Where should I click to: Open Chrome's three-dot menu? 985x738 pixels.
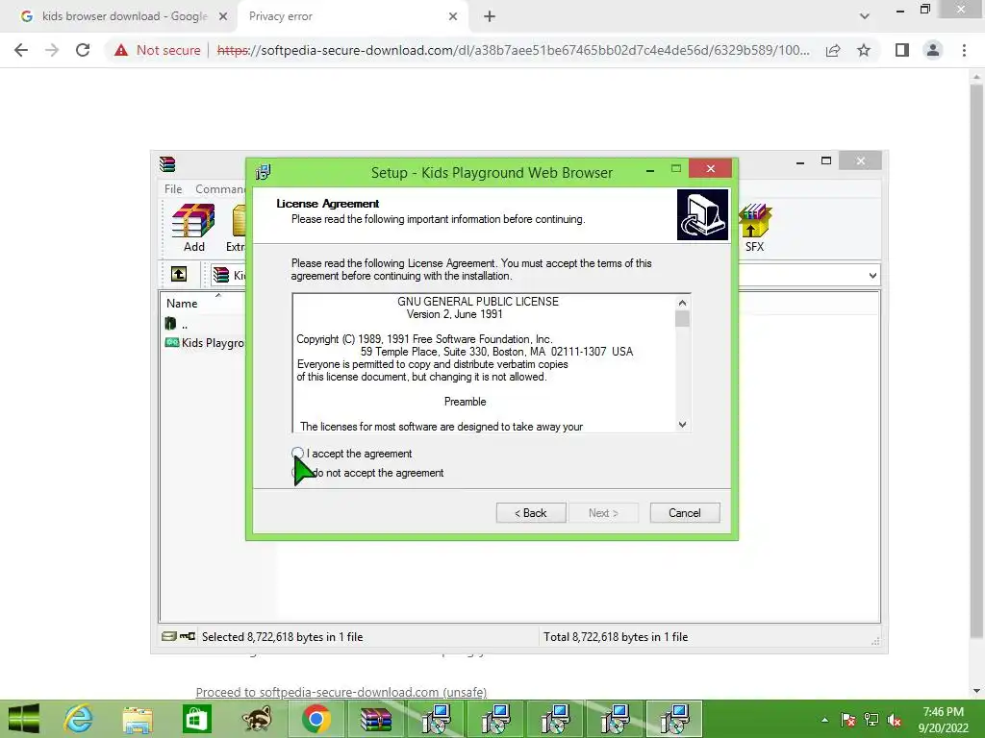tap(964, 50)
